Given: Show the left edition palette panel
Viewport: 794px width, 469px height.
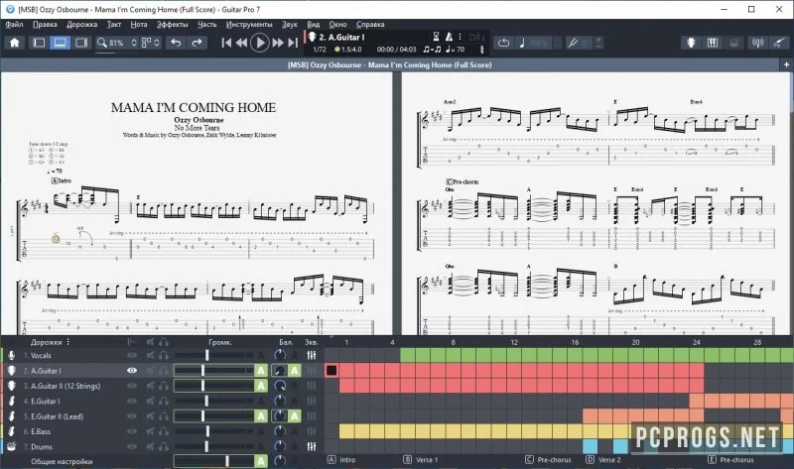Looking at the screenshot, I should click(x=39, y=43).
